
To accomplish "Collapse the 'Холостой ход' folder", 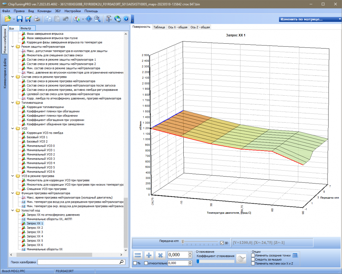I will tap(13, 211).
